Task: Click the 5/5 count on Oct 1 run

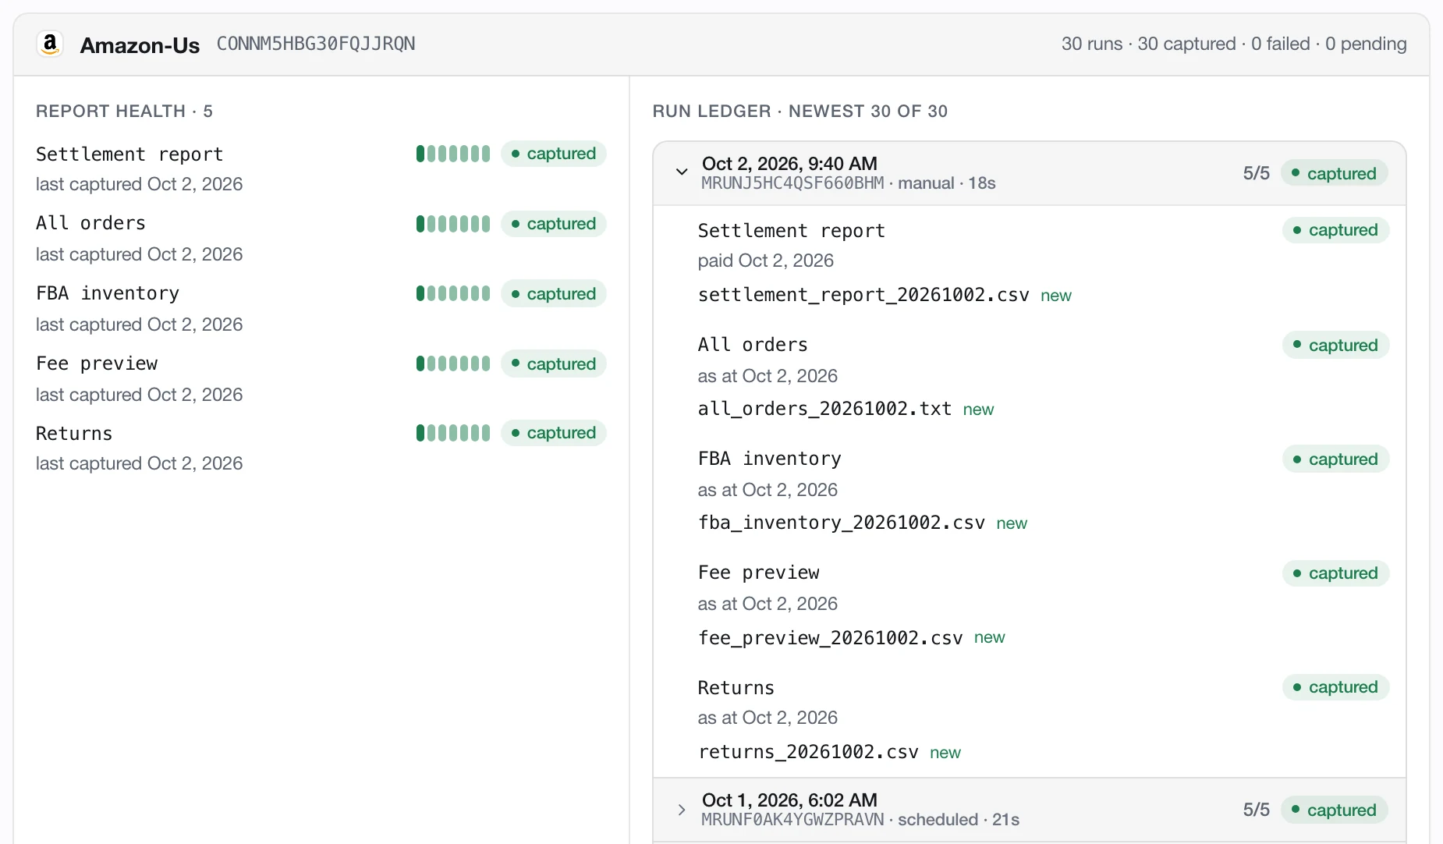Action: (x=1257, y=810)
